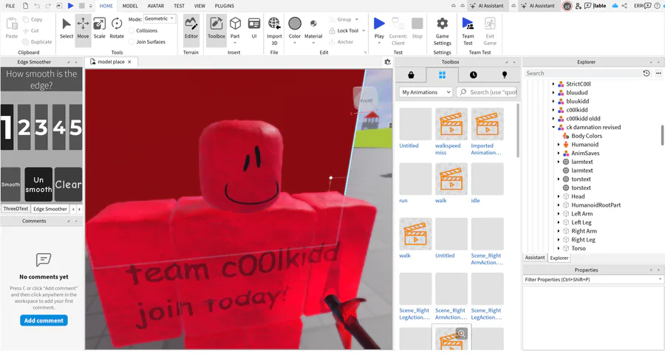
Task: Open Toolbox inventory bag tab
Action: [411, 75]
